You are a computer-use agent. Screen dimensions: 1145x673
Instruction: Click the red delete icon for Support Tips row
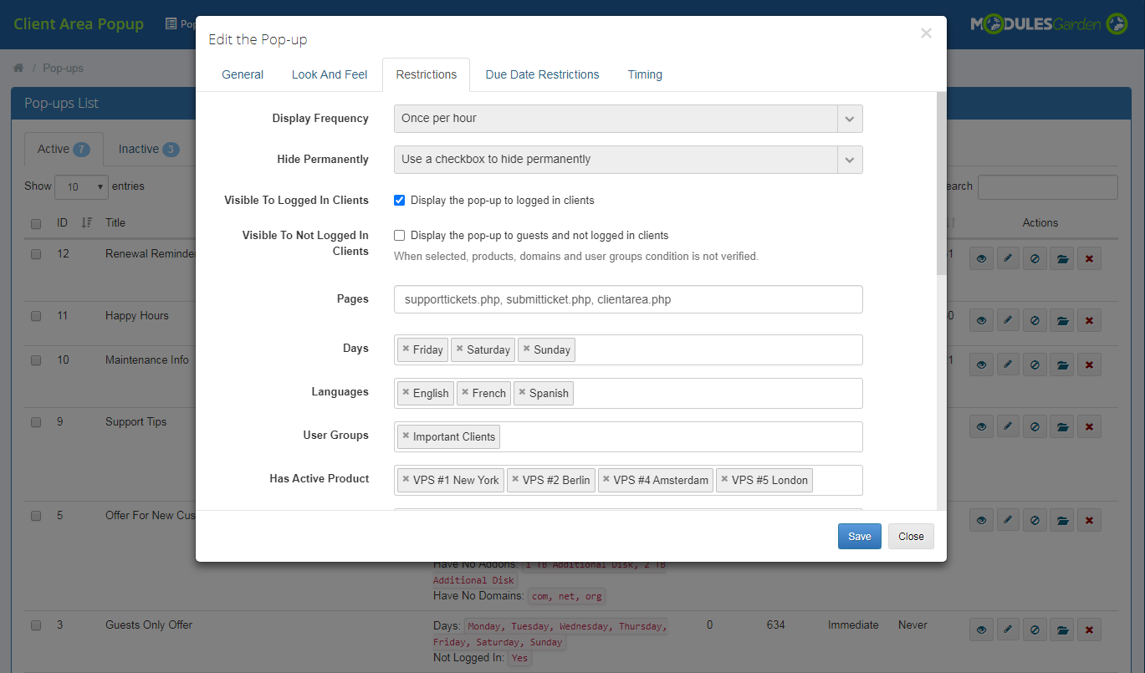tap(1088, 426)
